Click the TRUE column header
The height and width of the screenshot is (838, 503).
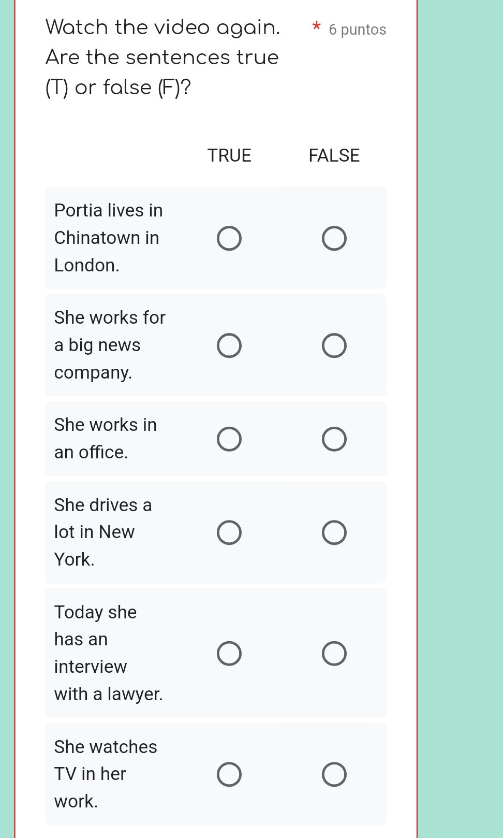pyautogui.click(x=229, y=155)
